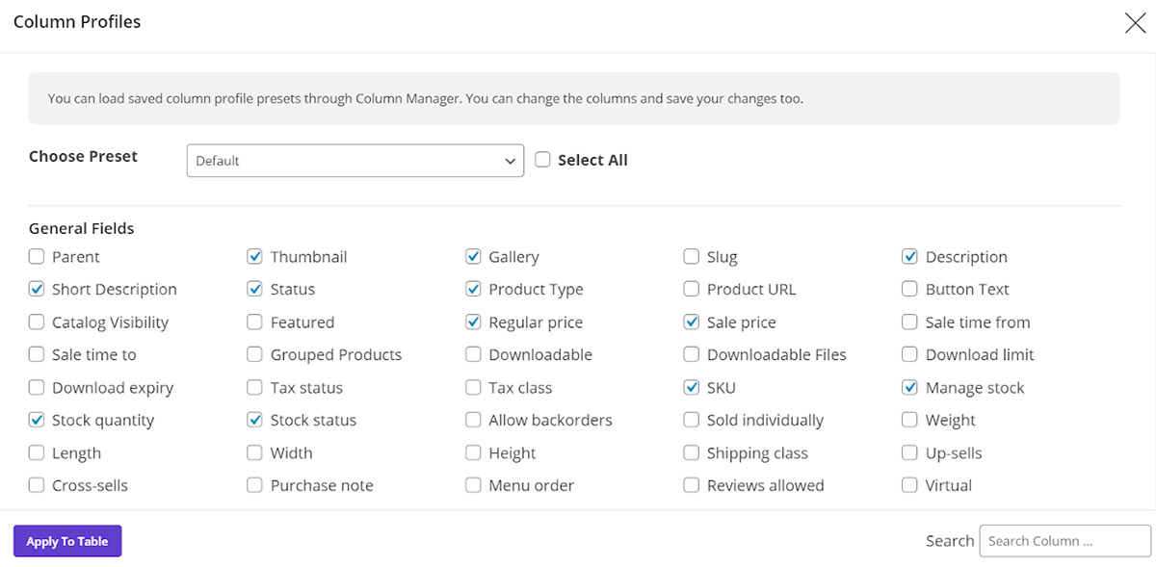Disable the SKU column
Screen dimensions: 1156x567
691,387
